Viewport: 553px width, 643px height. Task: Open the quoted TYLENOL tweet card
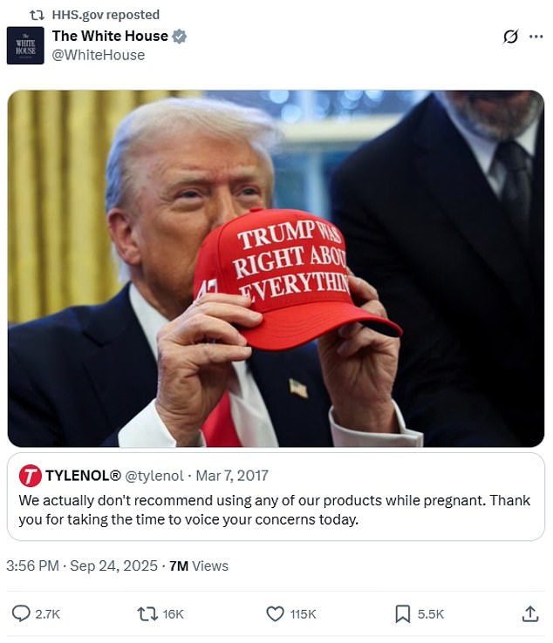coord(276,497)
